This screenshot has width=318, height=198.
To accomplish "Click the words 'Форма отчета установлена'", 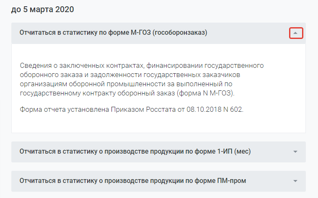I will point(65,110).
